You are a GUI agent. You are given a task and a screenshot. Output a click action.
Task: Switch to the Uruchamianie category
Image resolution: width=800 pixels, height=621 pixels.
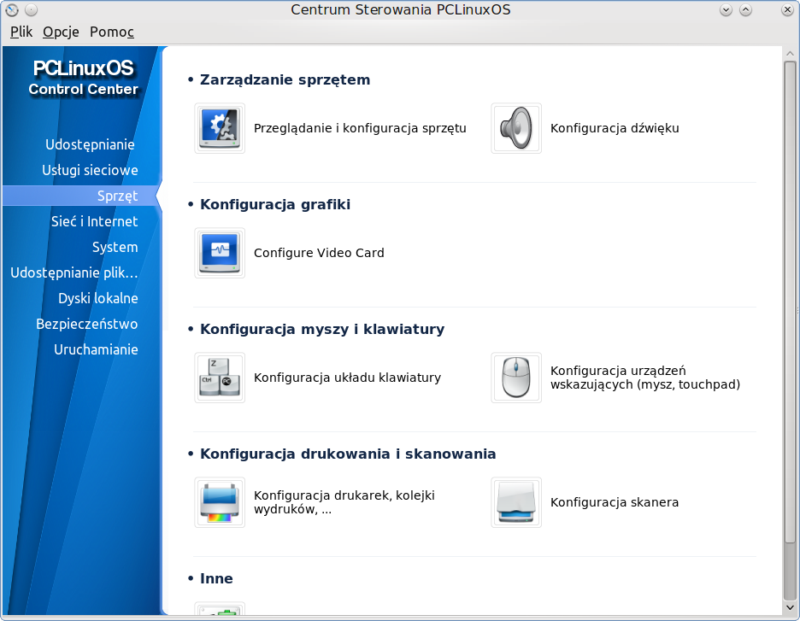(x=96, y=349)
